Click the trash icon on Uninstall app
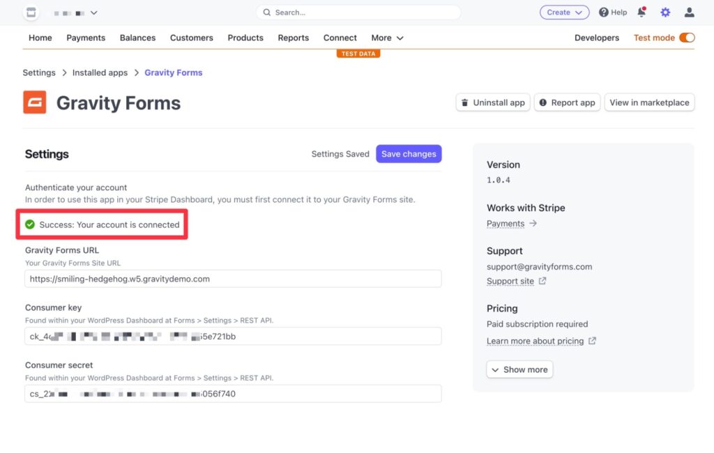Viewport: 714px width, 453px height. pos(465,102)
